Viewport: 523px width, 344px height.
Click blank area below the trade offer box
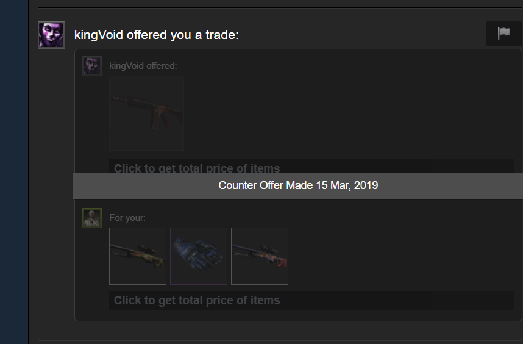[x=280, y=331]
